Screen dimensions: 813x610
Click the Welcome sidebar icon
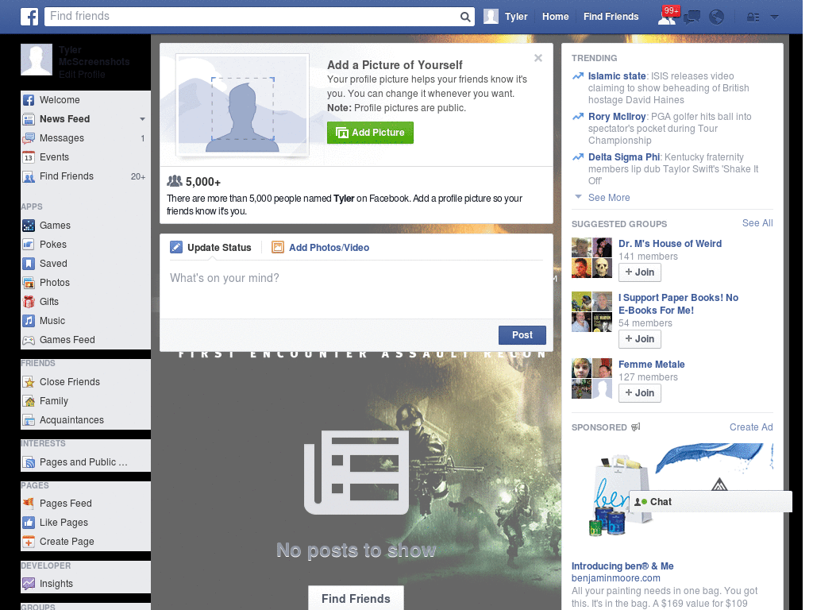29,100
